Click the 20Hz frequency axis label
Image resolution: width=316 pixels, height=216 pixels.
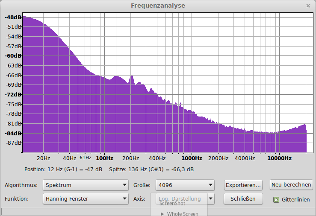coord(43,158)
